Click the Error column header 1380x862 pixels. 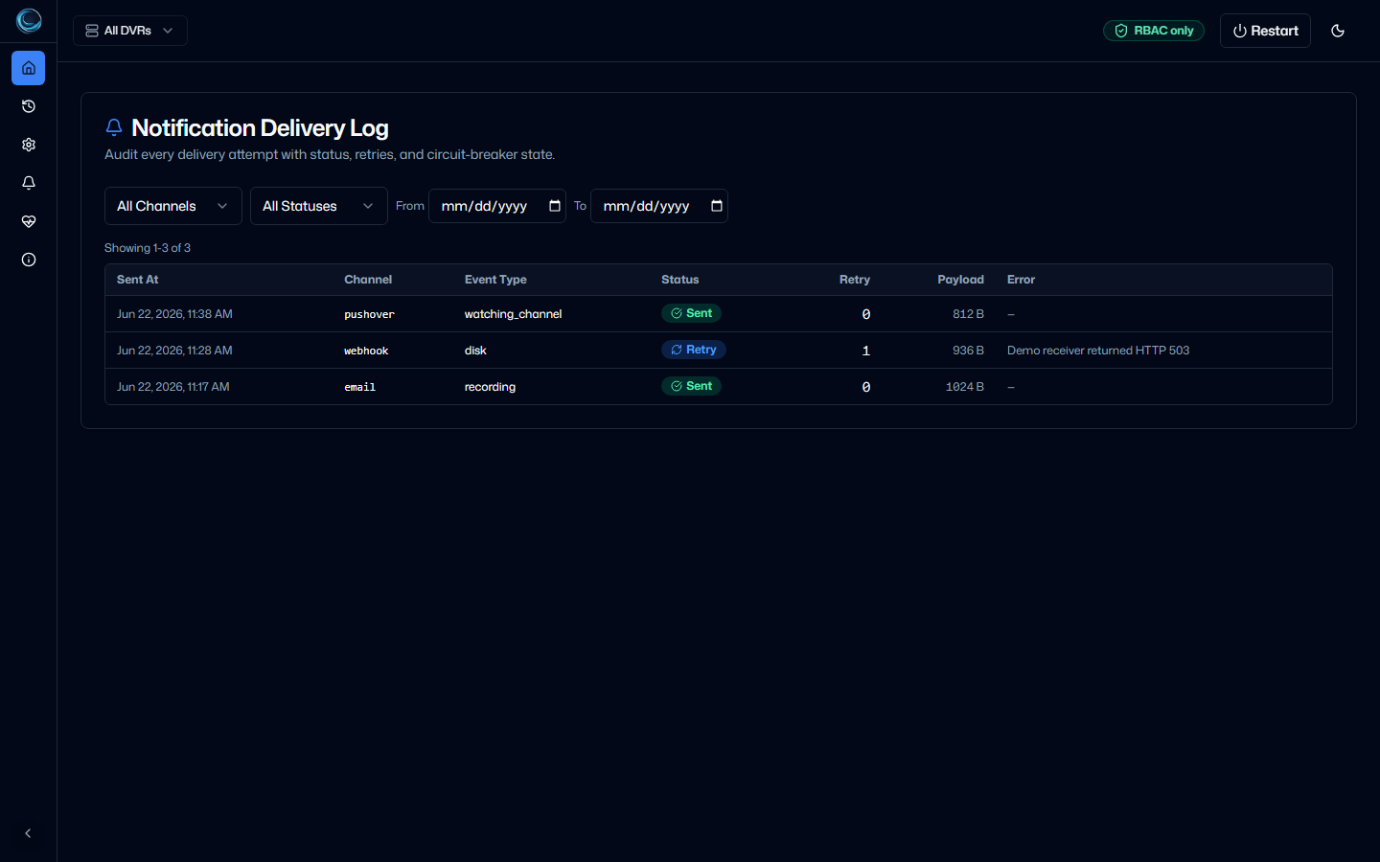pos(1021,280)
